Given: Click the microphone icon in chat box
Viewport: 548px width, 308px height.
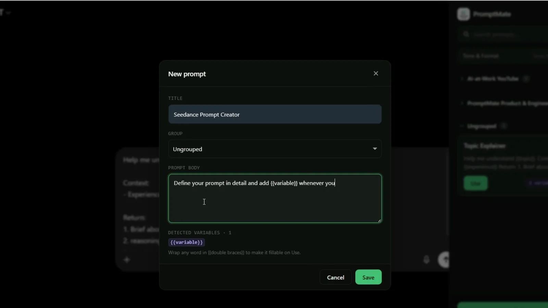Looking at the screenshot, I should coord(426,260).
